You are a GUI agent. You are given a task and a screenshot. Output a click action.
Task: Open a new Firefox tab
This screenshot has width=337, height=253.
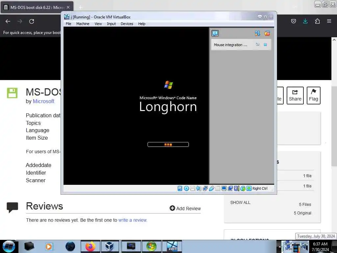[x=81, y=7]
